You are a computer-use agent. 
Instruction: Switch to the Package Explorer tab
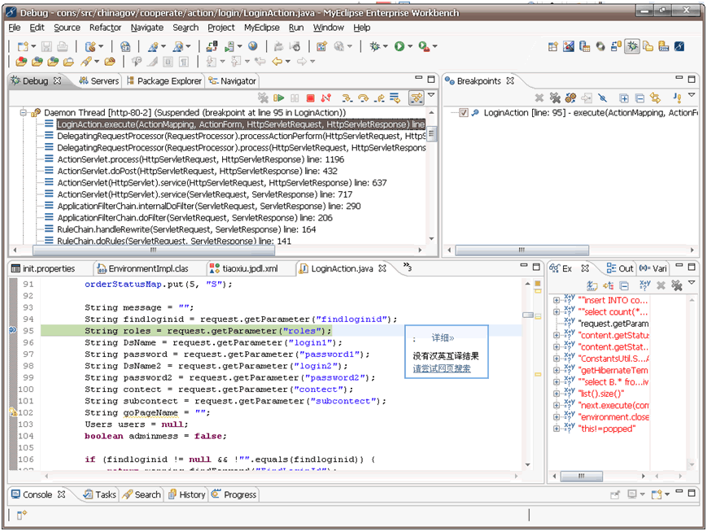point(163,81)
